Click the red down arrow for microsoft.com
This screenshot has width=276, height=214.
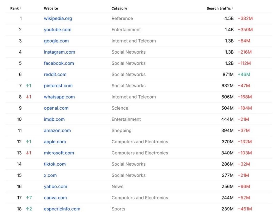pyautogui.click(x=27, y=153)
